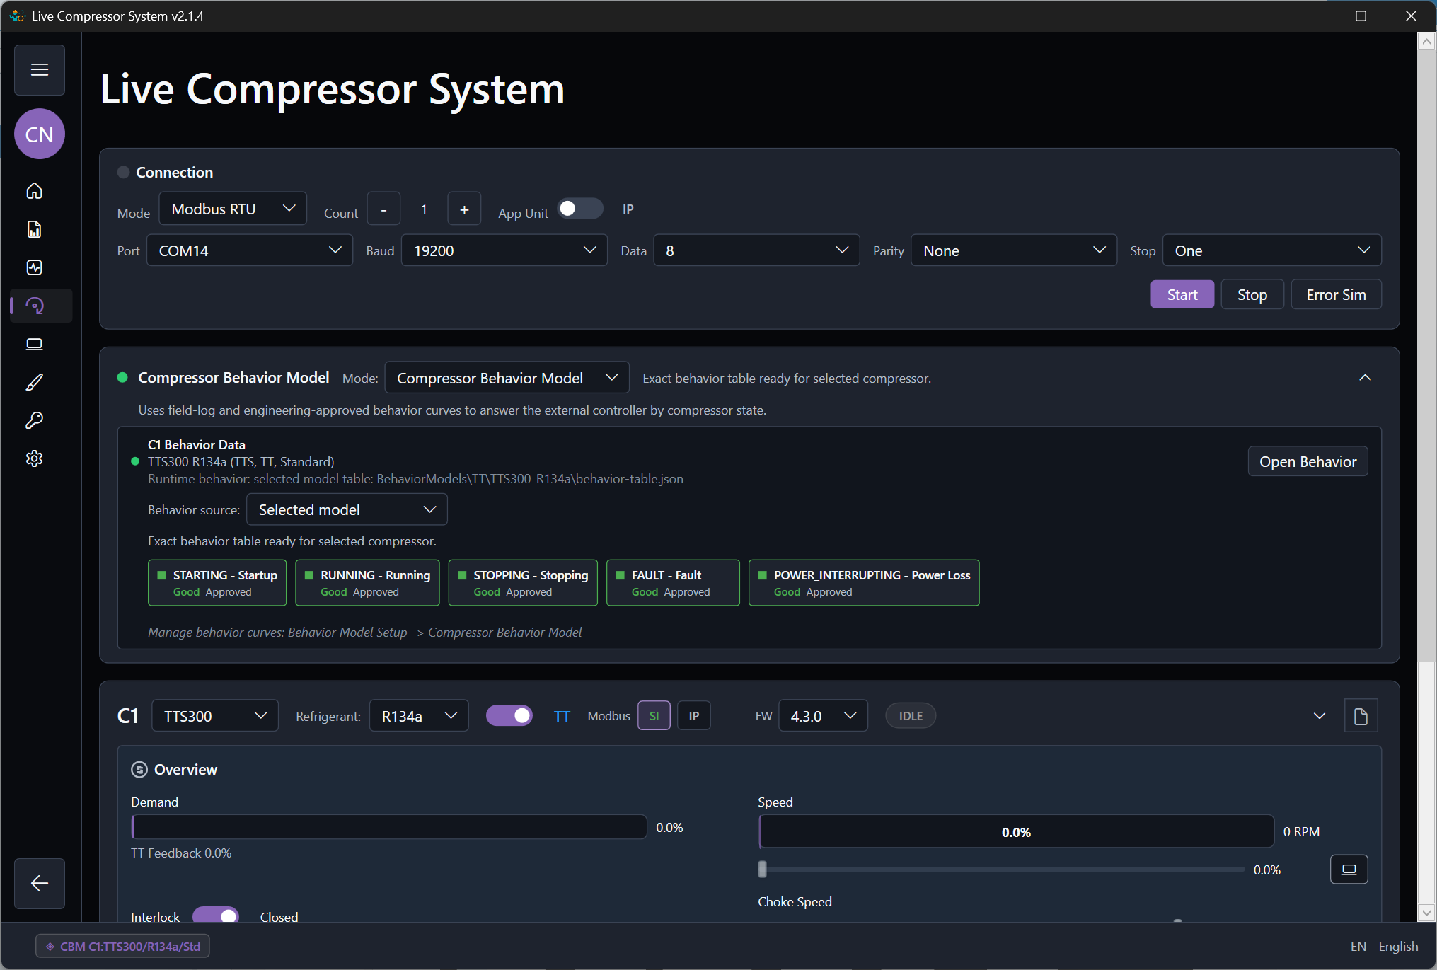Open the laptop device sidebar icon

pyautogui.click(x=34, y=344)
